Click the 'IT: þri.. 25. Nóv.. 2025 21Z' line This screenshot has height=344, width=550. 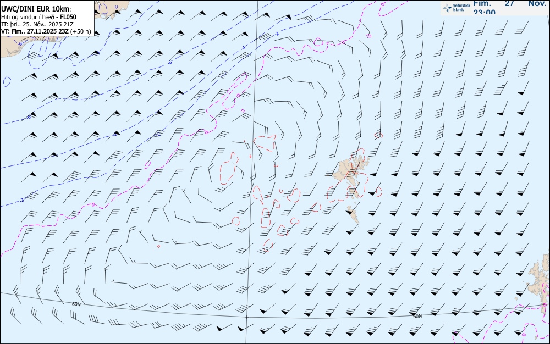[x=37, y=24]
